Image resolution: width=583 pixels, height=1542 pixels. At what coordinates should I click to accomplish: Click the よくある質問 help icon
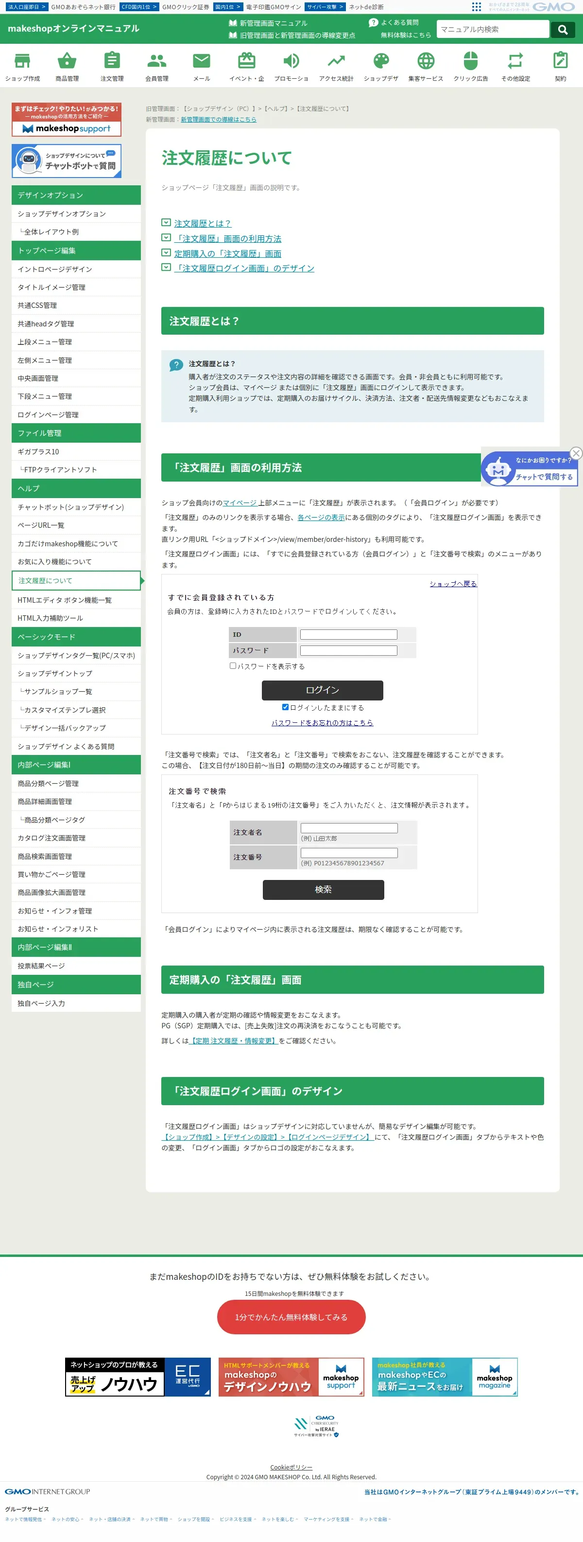point(373,23)
